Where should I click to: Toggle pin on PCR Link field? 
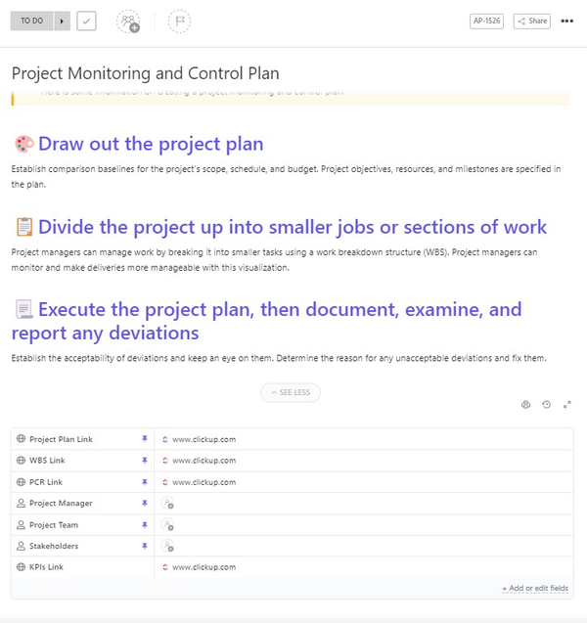(145, 482)
